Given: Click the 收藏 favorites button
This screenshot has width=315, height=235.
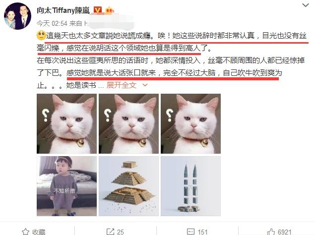Looking at the screenshot, I should coord(34,232).
